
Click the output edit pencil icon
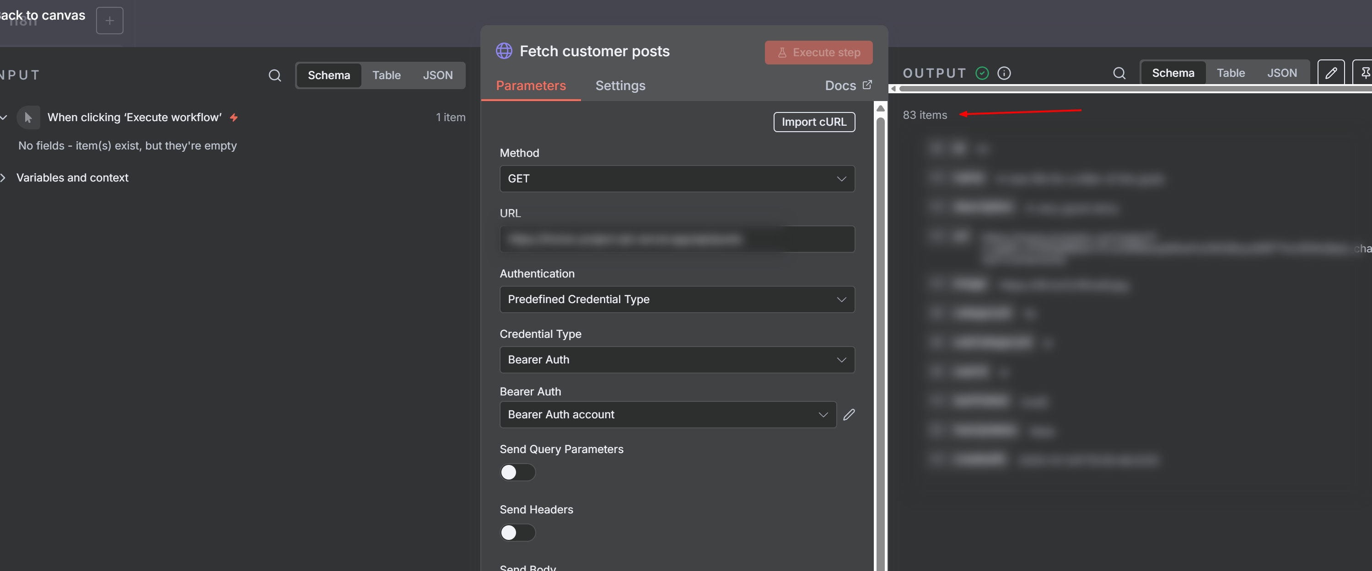pos(1331,73)
